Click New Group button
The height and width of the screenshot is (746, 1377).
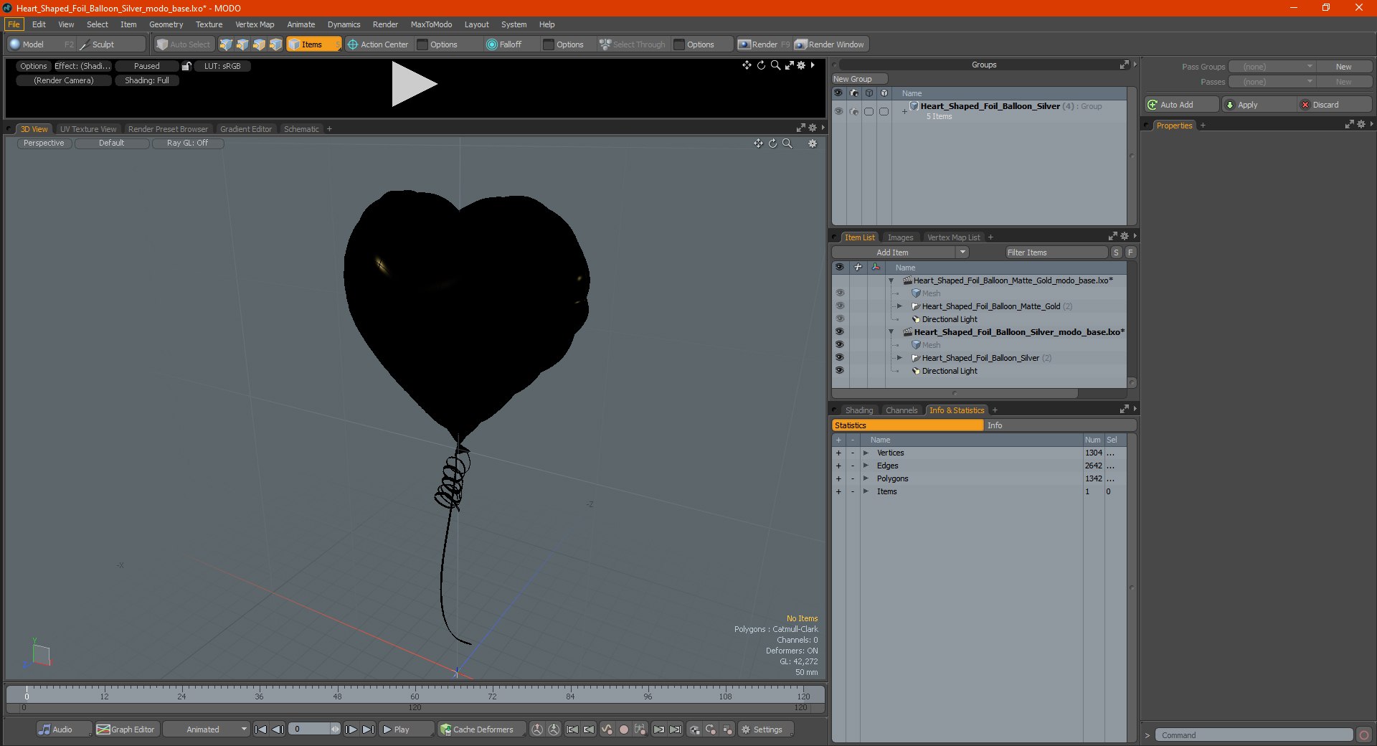coord(859,79)
